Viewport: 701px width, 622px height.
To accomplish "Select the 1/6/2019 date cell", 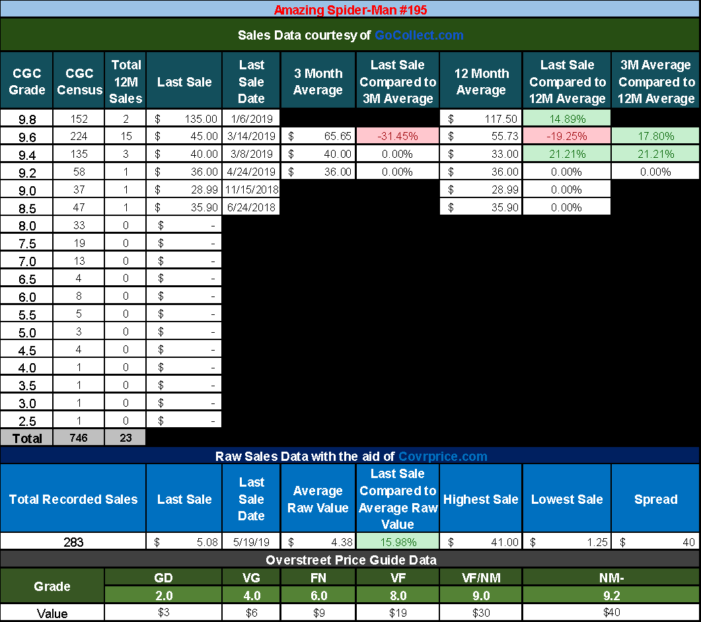I will click(251, 118).
